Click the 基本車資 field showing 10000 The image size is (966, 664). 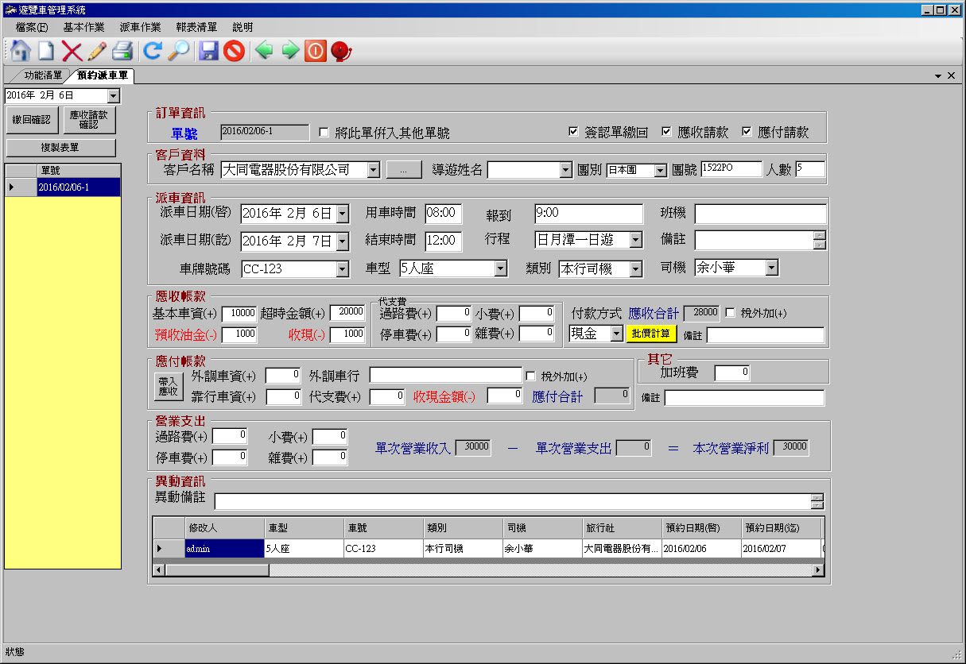[239, 313]
